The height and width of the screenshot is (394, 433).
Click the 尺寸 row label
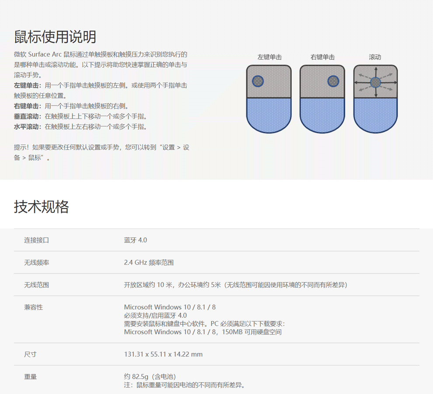tap(30, 354)
